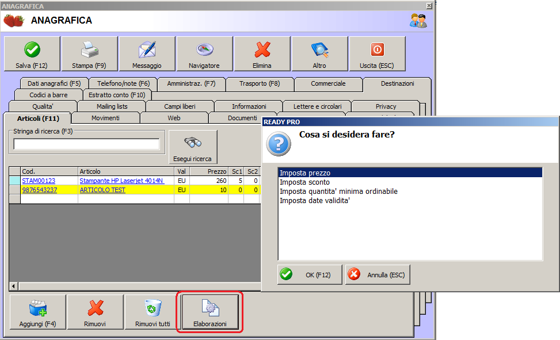Click the Sc1 value 5 in STAM00123 row
560x340 pixels.
pos(236,181)
